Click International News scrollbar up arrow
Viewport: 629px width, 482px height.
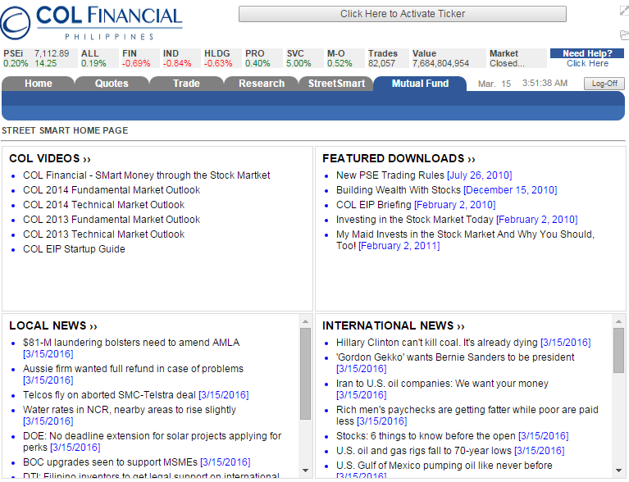tap(618, 321)
